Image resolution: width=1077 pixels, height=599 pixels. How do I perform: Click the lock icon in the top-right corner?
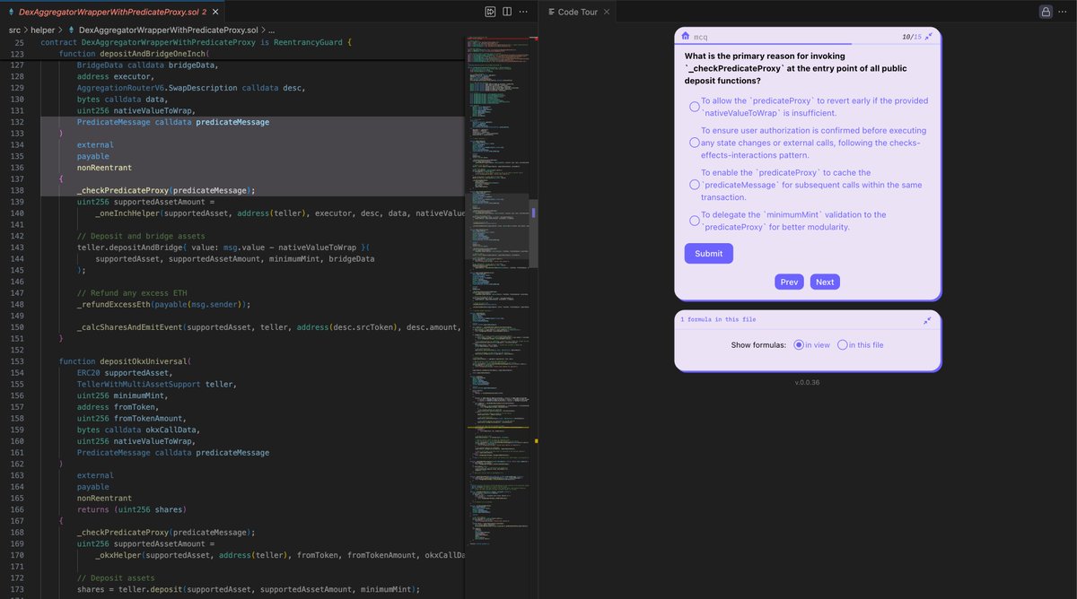1044,11
